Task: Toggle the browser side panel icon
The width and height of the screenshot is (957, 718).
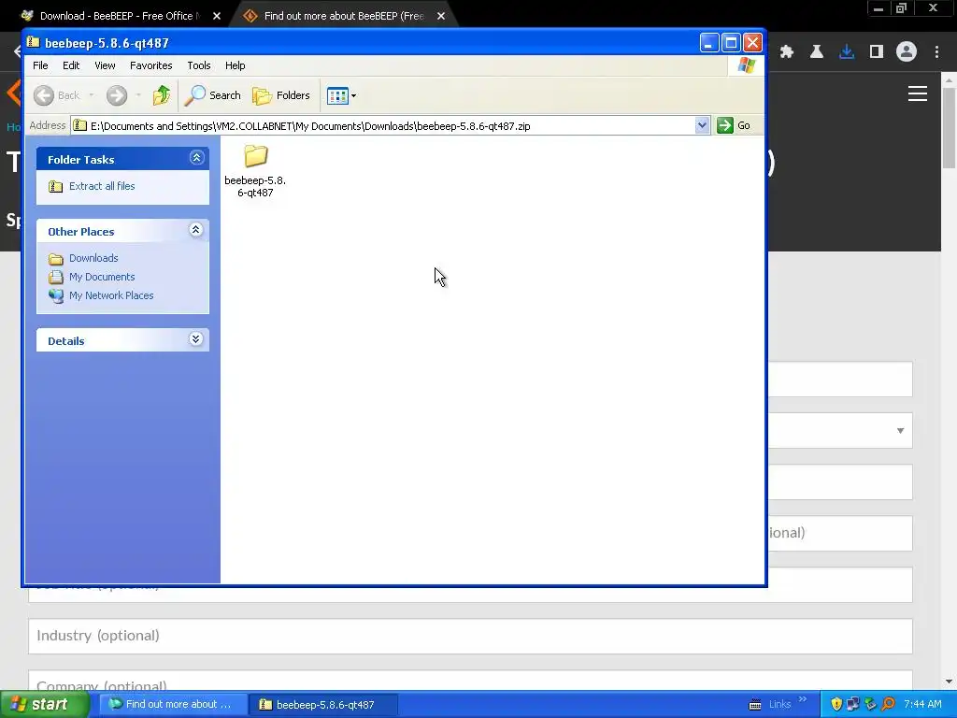Action: click(877, 52)
